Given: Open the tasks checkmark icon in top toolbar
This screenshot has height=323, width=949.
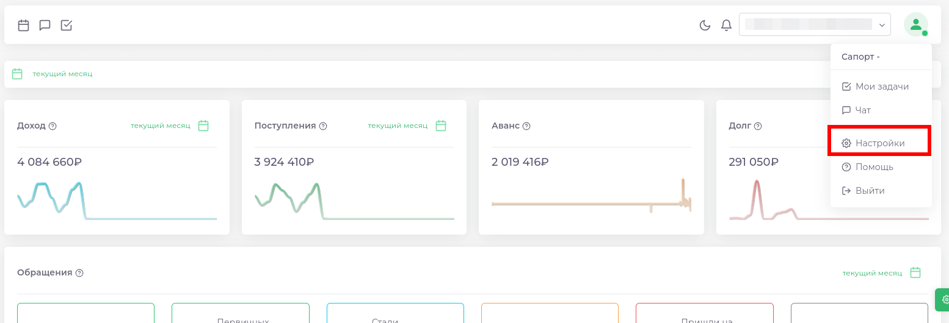Looking at the screenshot, I should tap(67, 25).
